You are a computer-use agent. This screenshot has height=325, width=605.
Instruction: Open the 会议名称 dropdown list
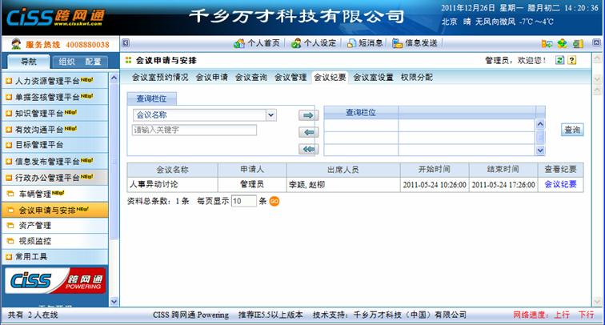pos(270,115)
